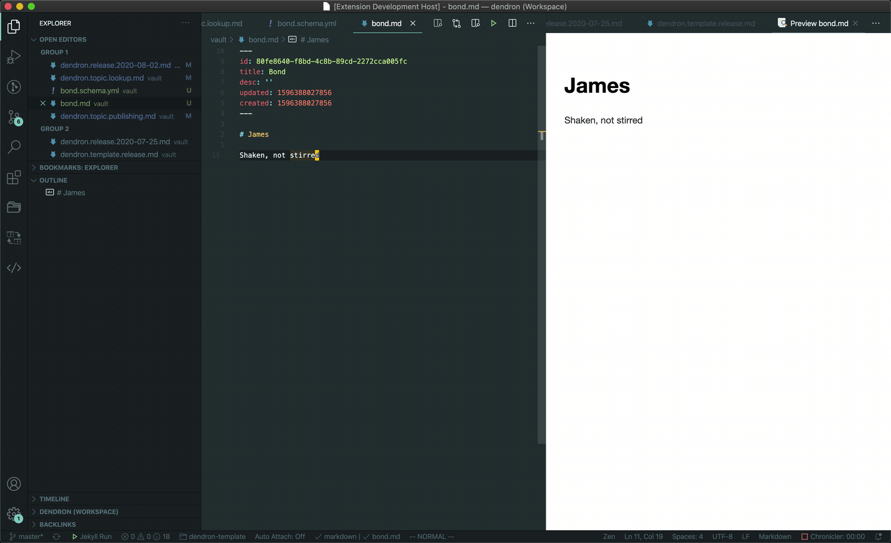The image size is (891, 543).
Task: Open dendron.topic.publishing.md in open editors
Action: 108,116
